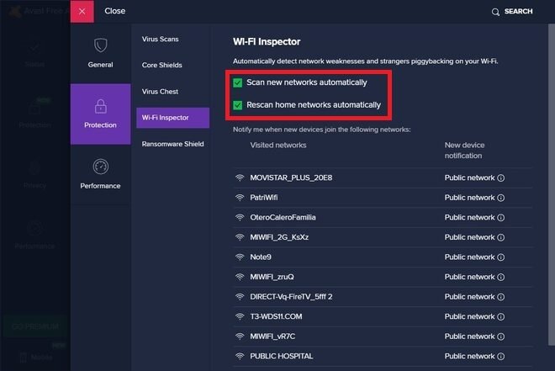Click the search magnifier icon
Screen dimensions: 555x371
(495, 12)
